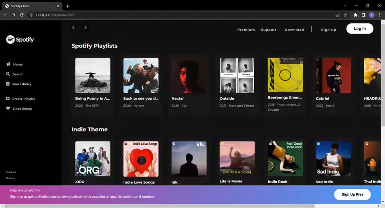The image size is (385, 208).
Task: Open the Download nav link
Action: tap(294, 30)
